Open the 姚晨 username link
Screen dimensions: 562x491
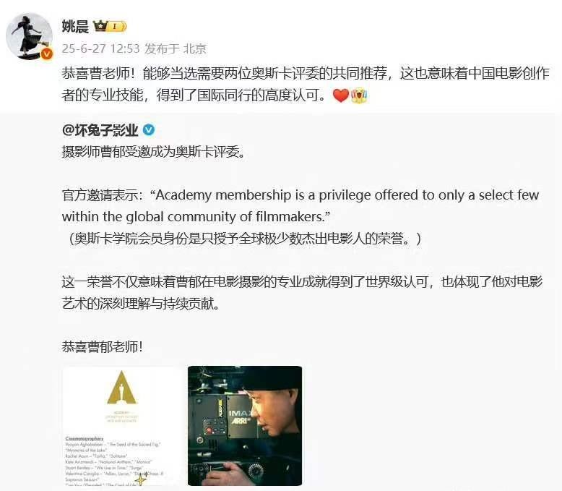[x=75, y=26]
